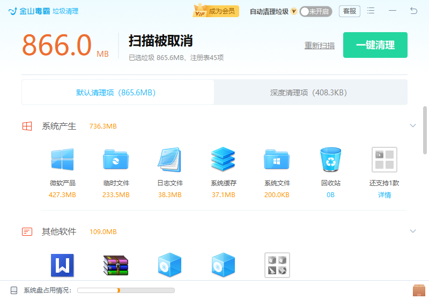Click the 37.1MB size value
Screen dimensions: 429x300
click(223, 195)
